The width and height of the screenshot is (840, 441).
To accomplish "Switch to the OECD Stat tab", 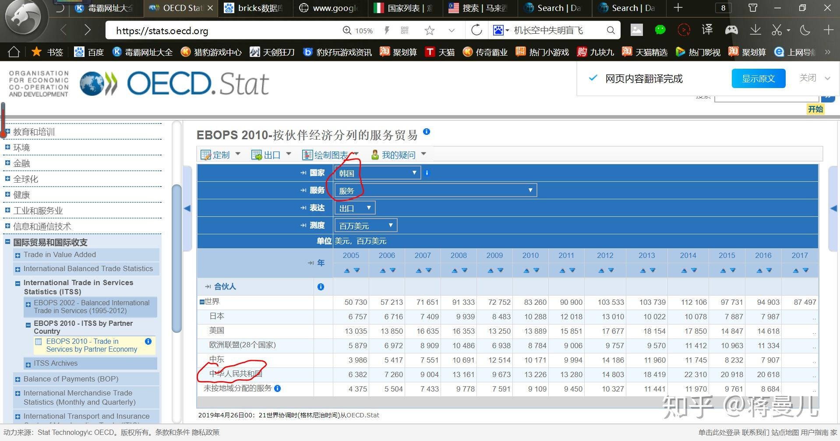I will click(181, 8).
